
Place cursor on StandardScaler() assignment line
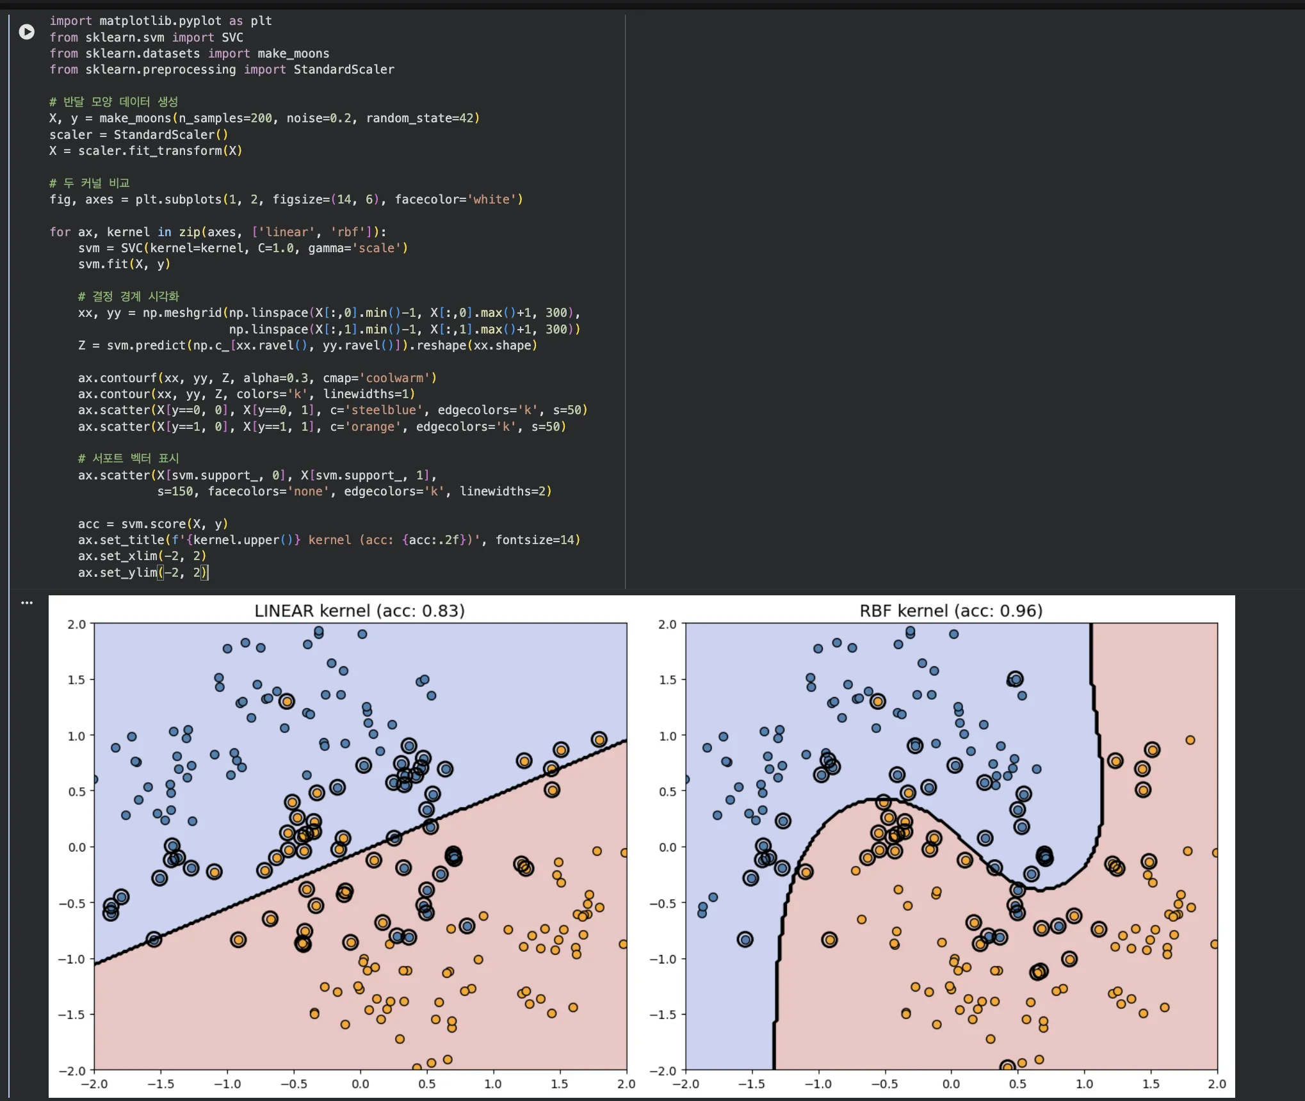(x=138, y=134)
